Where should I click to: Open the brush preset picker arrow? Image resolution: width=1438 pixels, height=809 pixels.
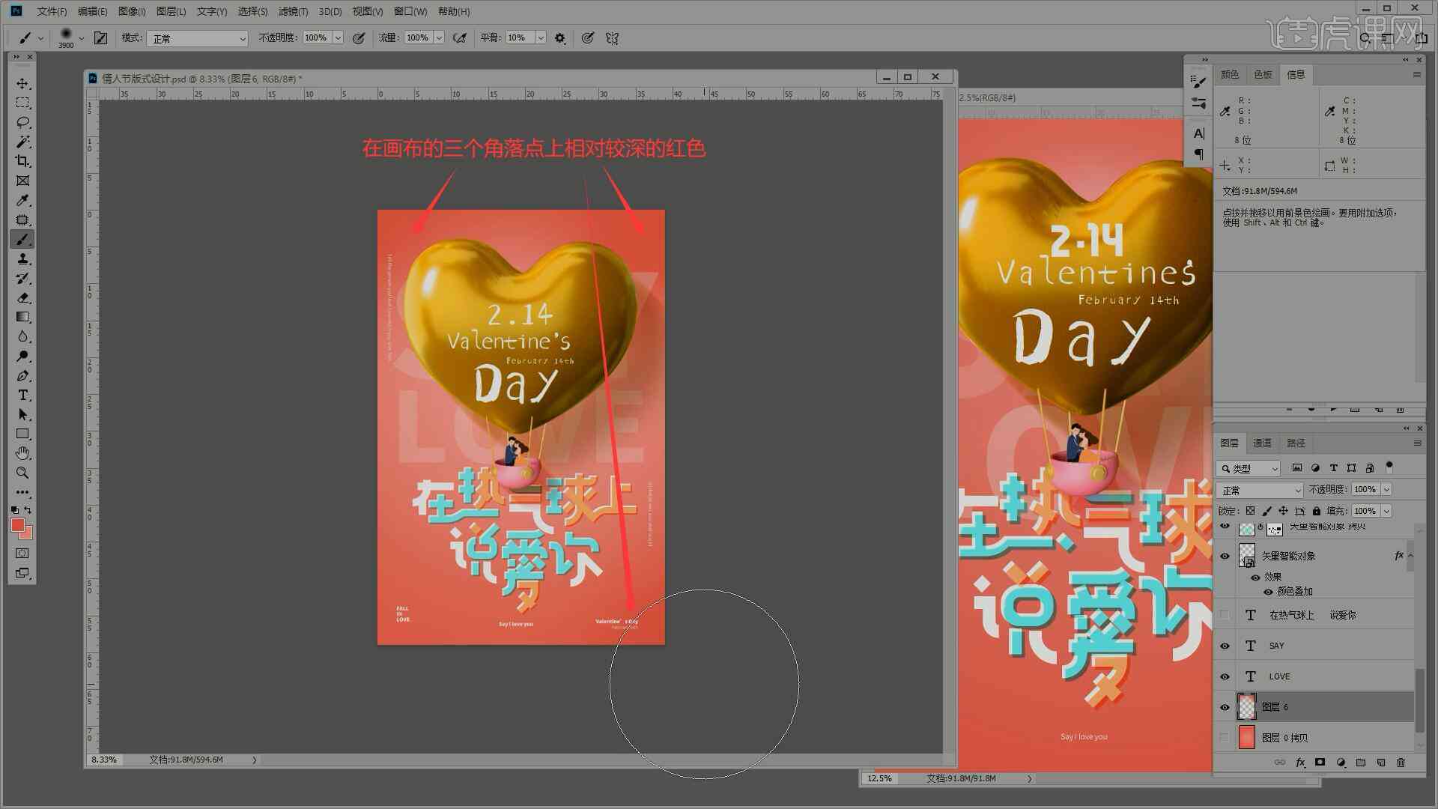pos(81,37)
